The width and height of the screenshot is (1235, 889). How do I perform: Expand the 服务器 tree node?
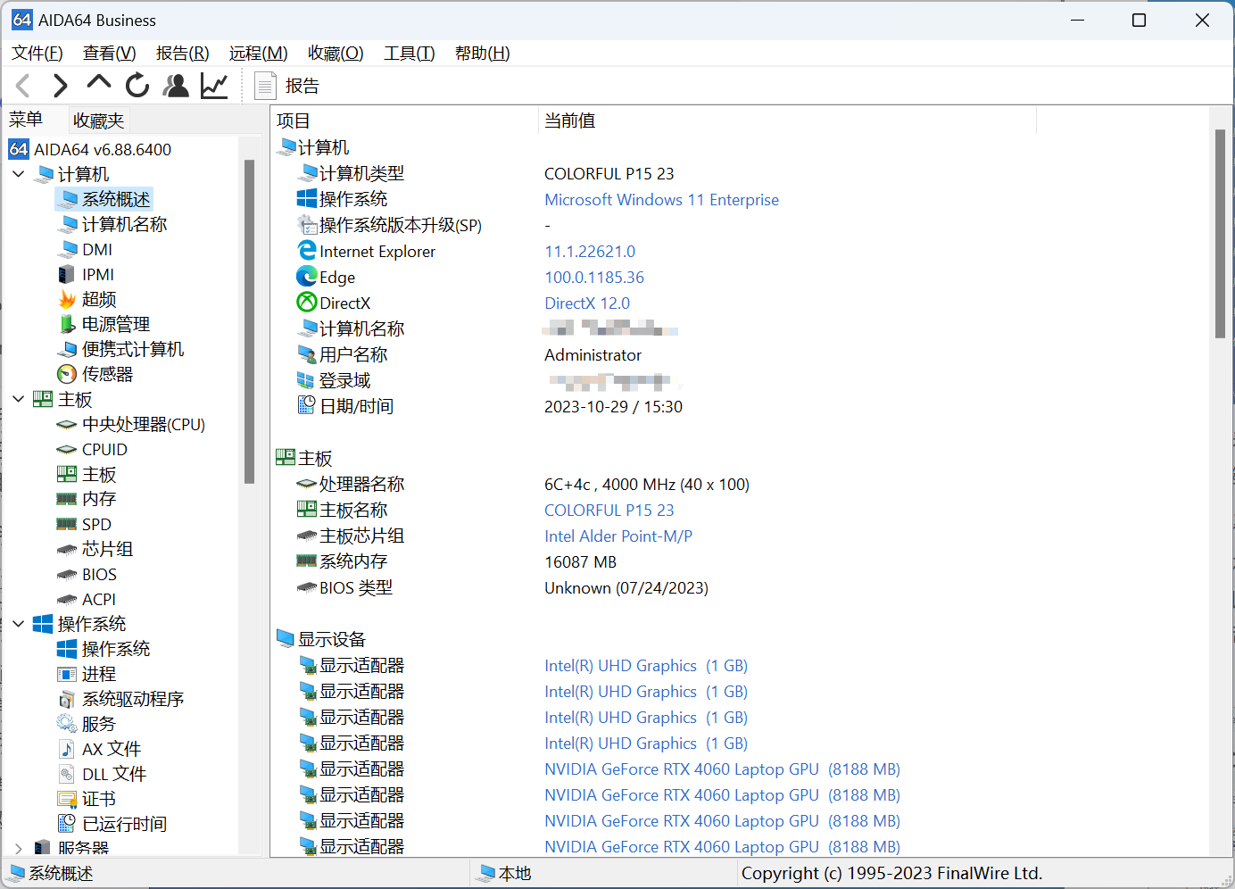18,848
